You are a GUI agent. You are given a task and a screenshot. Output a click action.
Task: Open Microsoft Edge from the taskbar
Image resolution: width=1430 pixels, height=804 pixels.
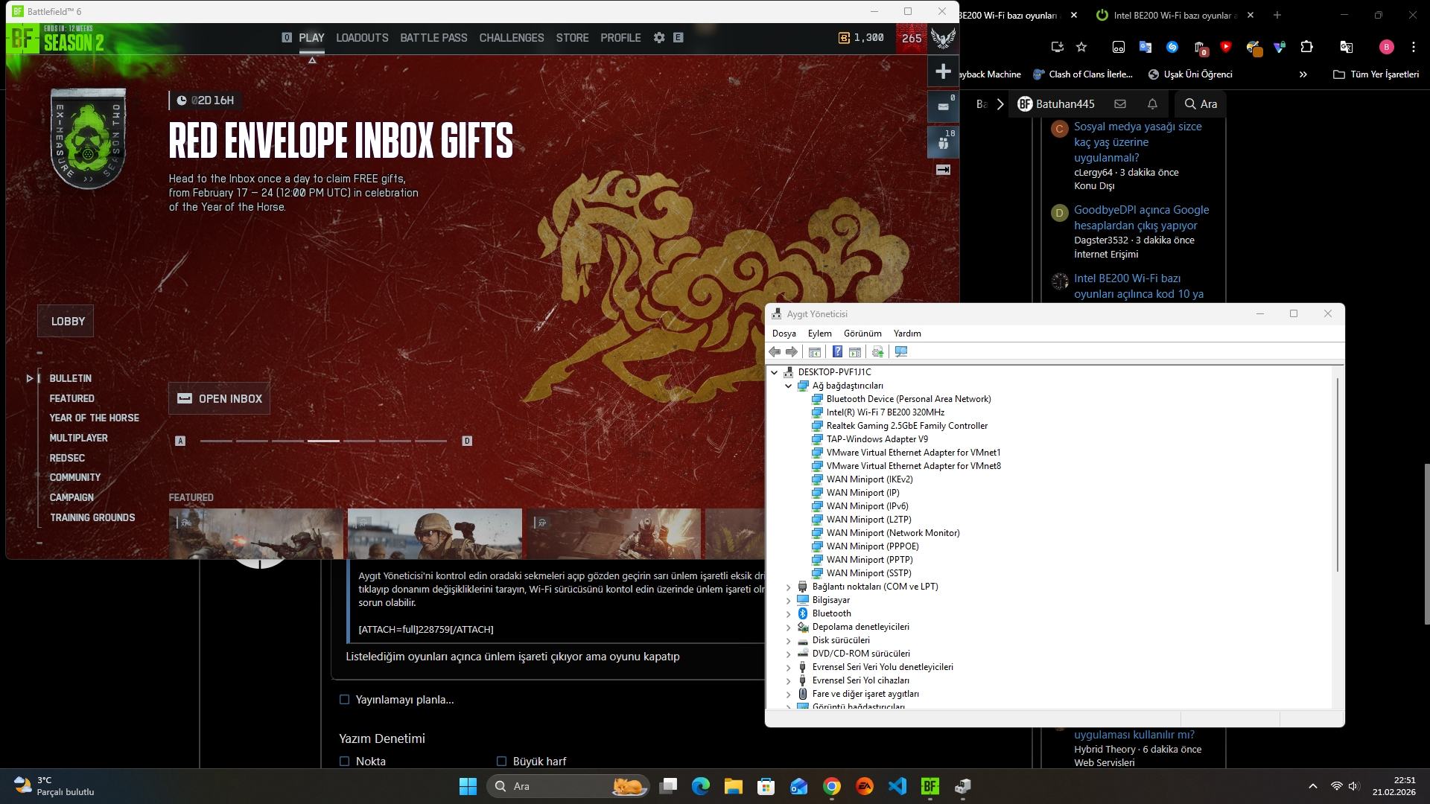click(701, 786)
